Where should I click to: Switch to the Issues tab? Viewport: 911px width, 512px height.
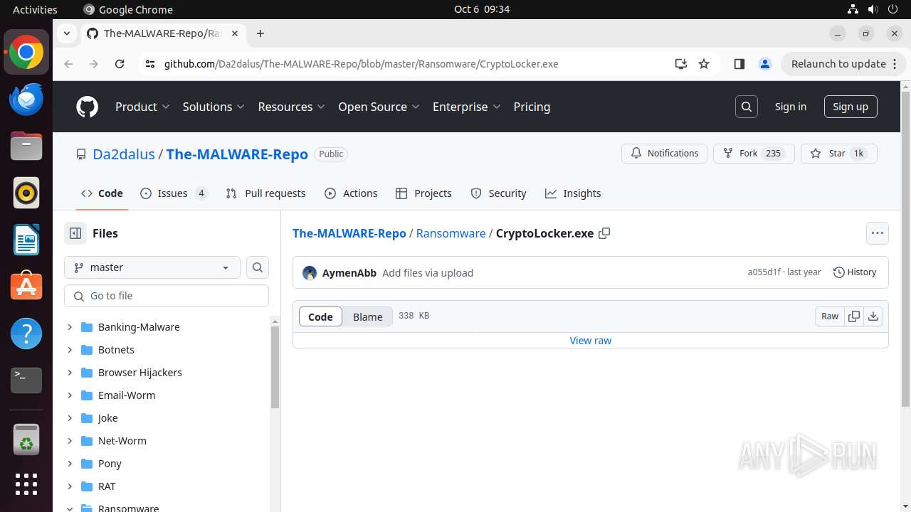[174, 193]
